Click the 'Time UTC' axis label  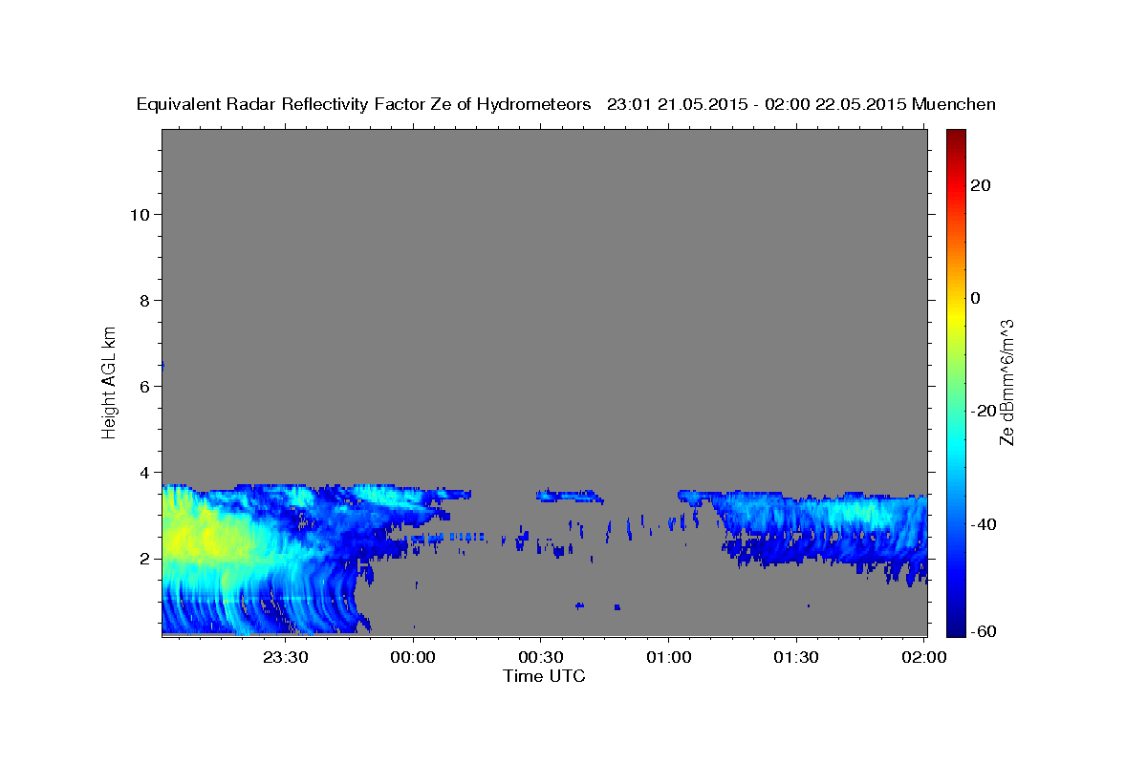[x=544, y=676]
